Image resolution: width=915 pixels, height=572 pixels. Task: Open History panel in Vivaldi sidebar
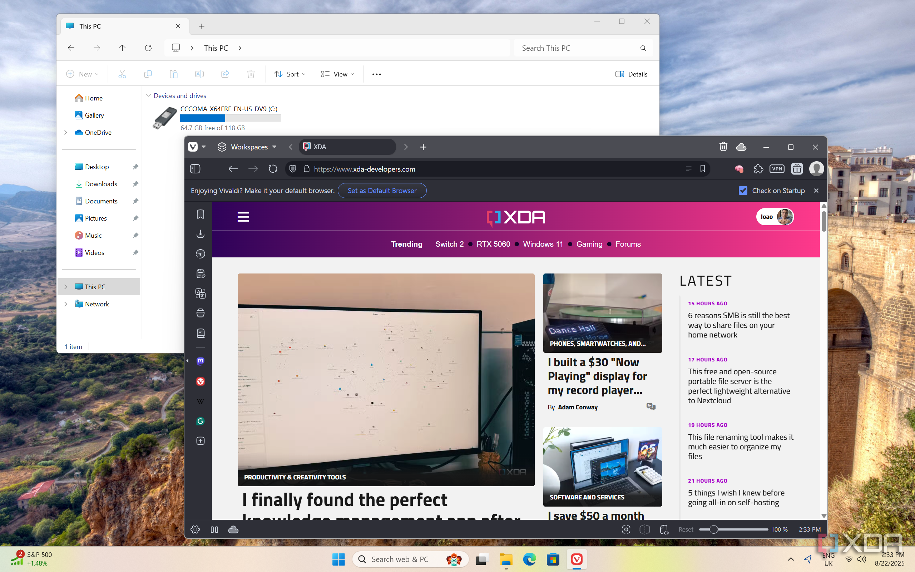click(x=201, y=254)
